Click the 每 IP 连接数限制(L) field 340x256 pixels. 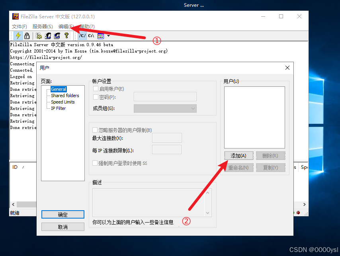point(167,150)
